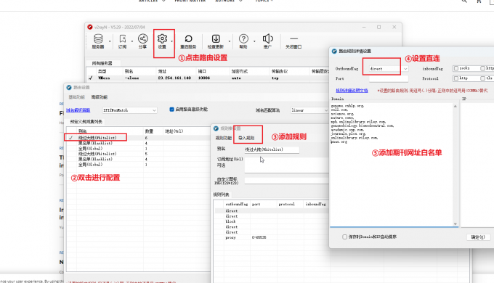The image size is (494, 283).
Task: Check the http checkbox in the Protocol row
Action: point(456,78)
